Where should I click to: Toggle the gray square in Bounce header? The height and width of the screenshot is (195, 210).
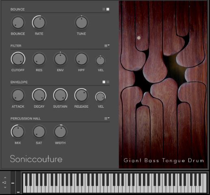click(x=104, y=9)
